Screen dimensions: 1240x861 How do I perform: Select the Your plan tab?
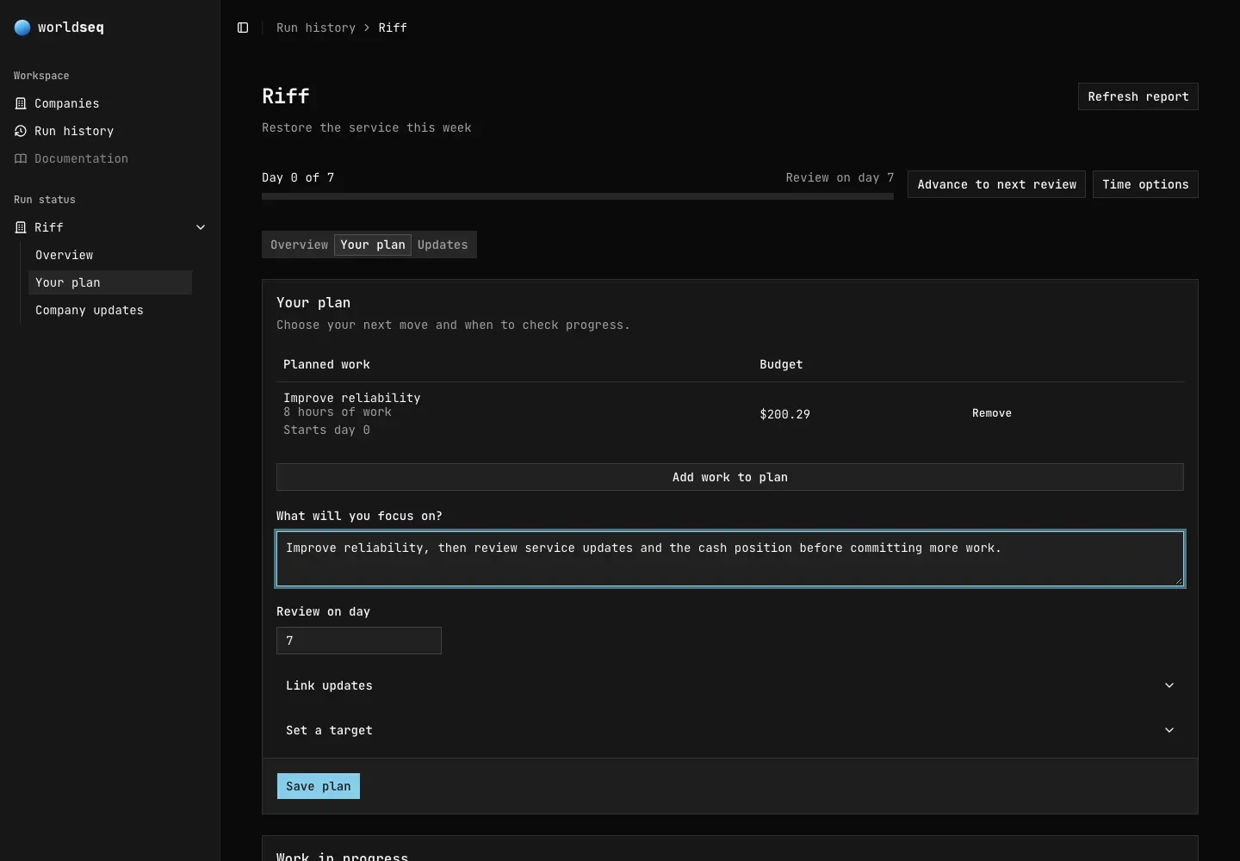click(373, 245)
